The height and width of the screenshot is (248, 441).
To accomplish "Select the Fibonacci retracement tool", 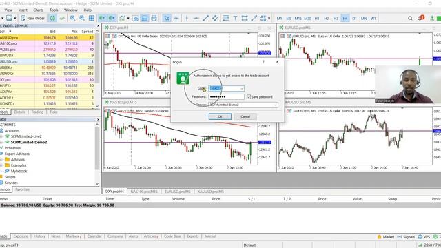I will [225, 18].
